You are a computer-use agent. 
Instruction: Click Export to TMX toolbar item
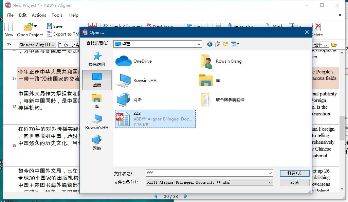pos(63,34)
